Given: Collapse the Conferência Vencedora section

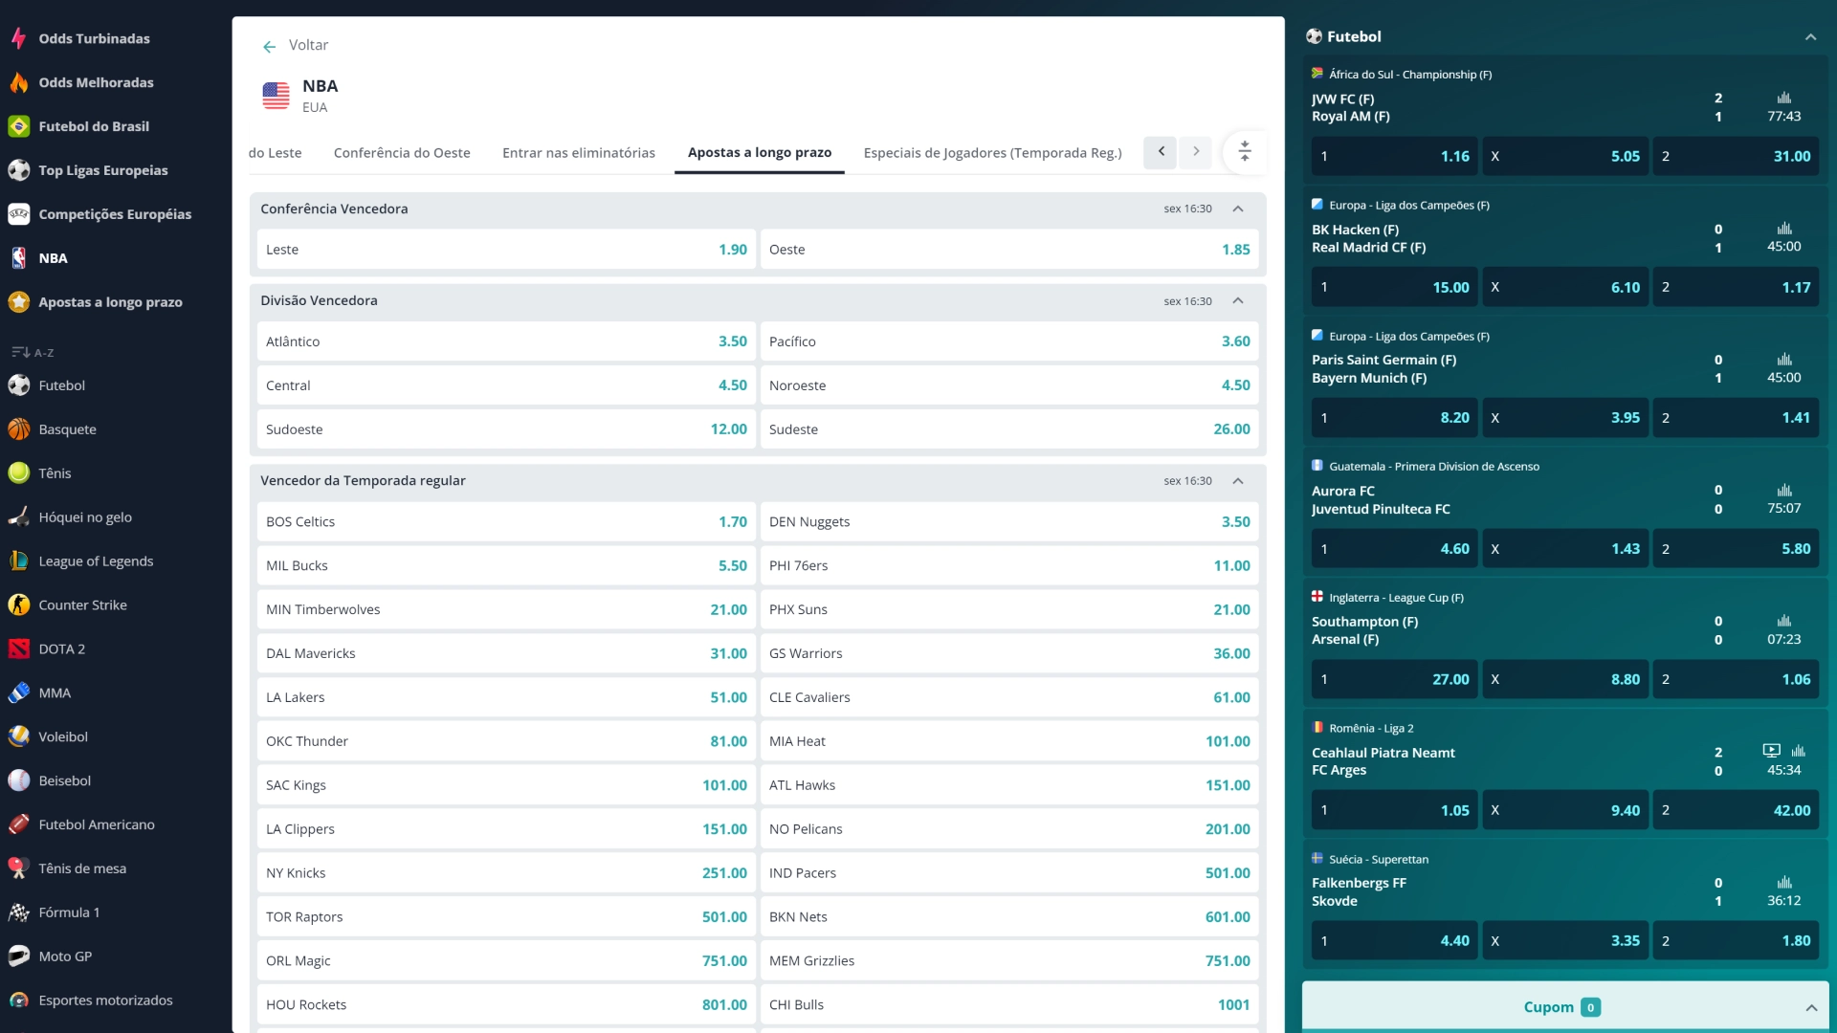Looking at the screenshot, I should pos(1238,209).
